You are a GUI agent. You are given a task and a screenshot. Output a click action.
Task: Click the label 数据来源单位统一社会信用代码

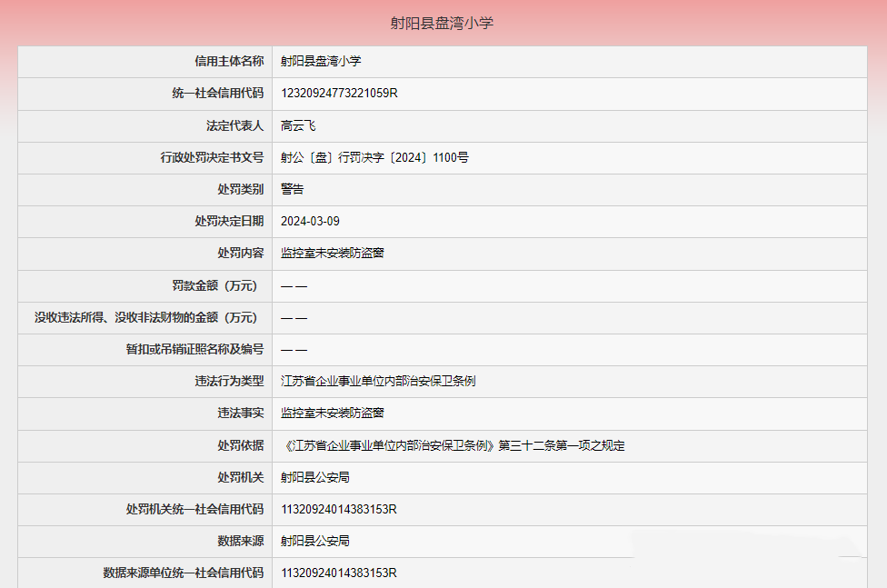coord(184,573)
